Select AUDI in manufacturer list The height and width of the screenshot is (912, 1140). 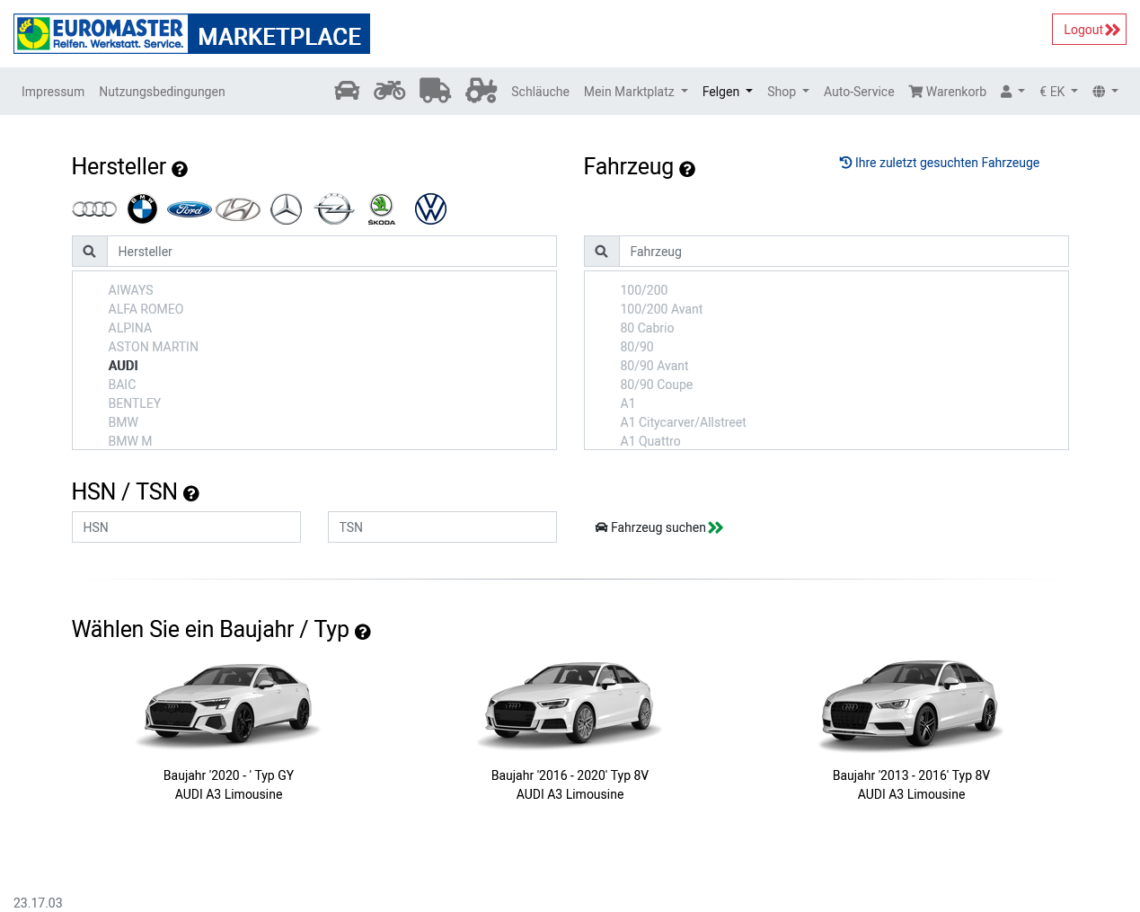click(123, 366)
